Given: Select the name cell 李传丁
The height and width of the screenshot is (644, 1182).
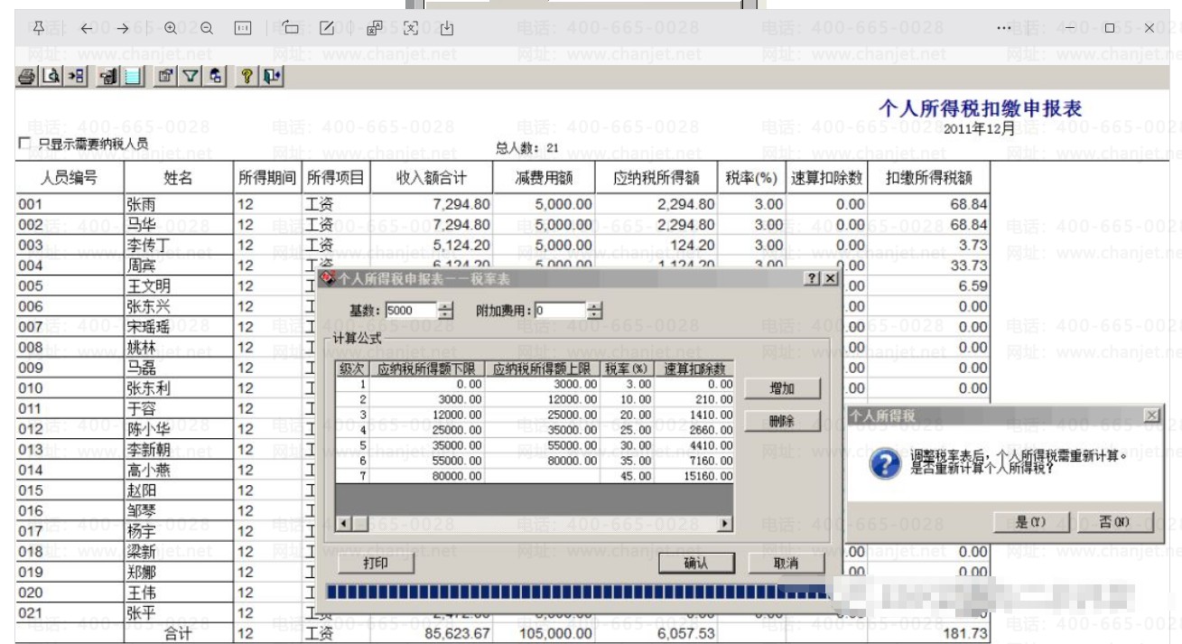Looking at the screenshot, I should [179, 245].
